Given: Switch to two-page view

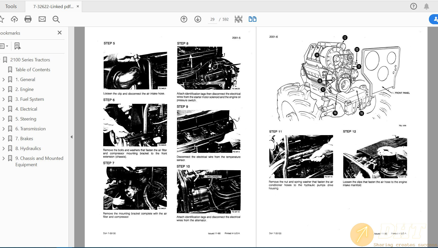Looking at the screenshot, I should tap(252, 19).
